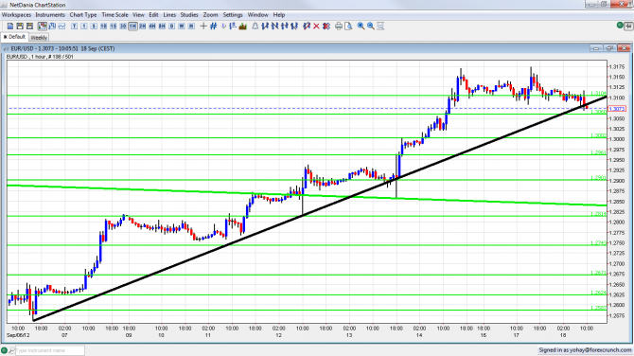Open the Zoom menu
The width and height of the screenshot is (634, 356).
point(210,14)
